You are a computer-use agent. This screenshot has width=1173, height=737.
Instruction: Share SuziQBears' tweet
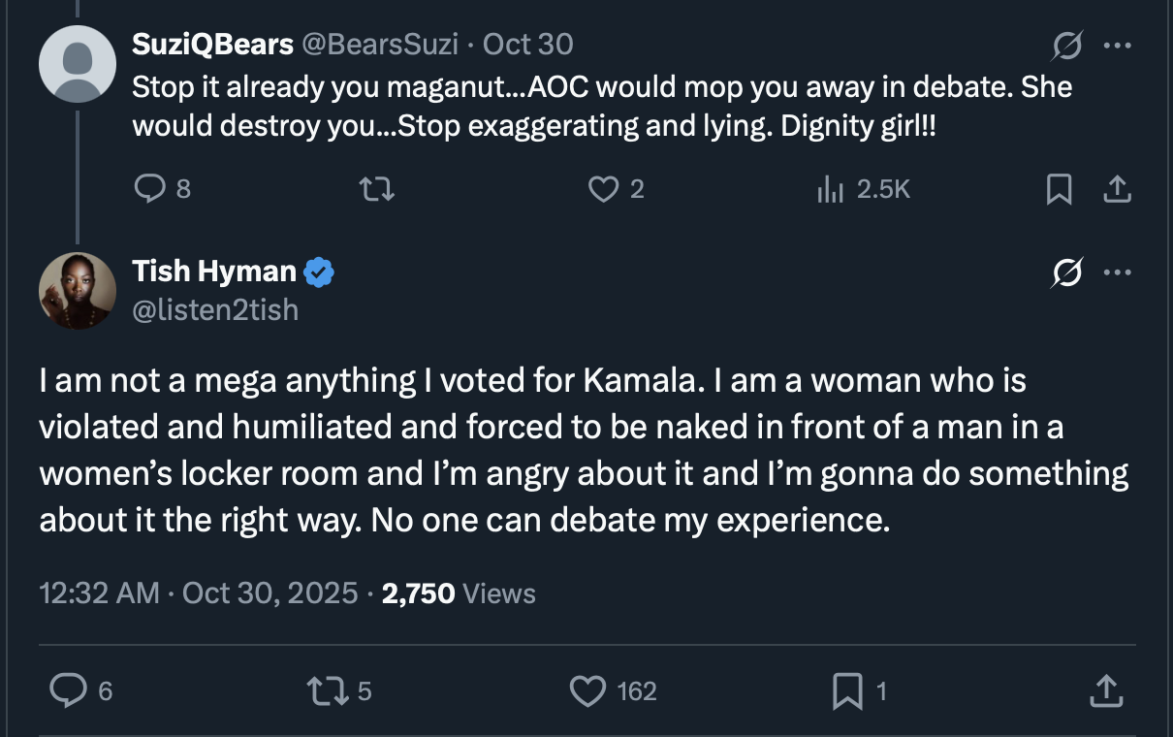coord(1117,189)
